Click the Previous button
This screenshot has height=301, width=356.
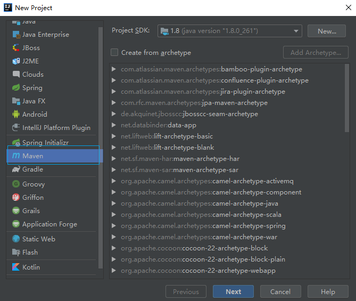tap(186, 291)
